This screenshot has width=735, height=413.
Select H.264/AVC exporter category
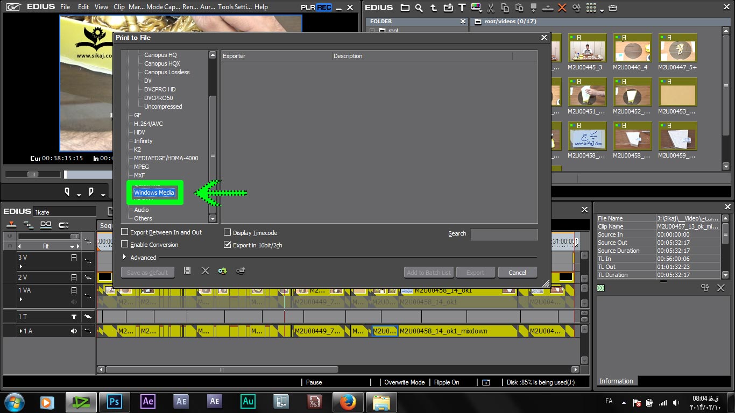click(x=149, y=124)
